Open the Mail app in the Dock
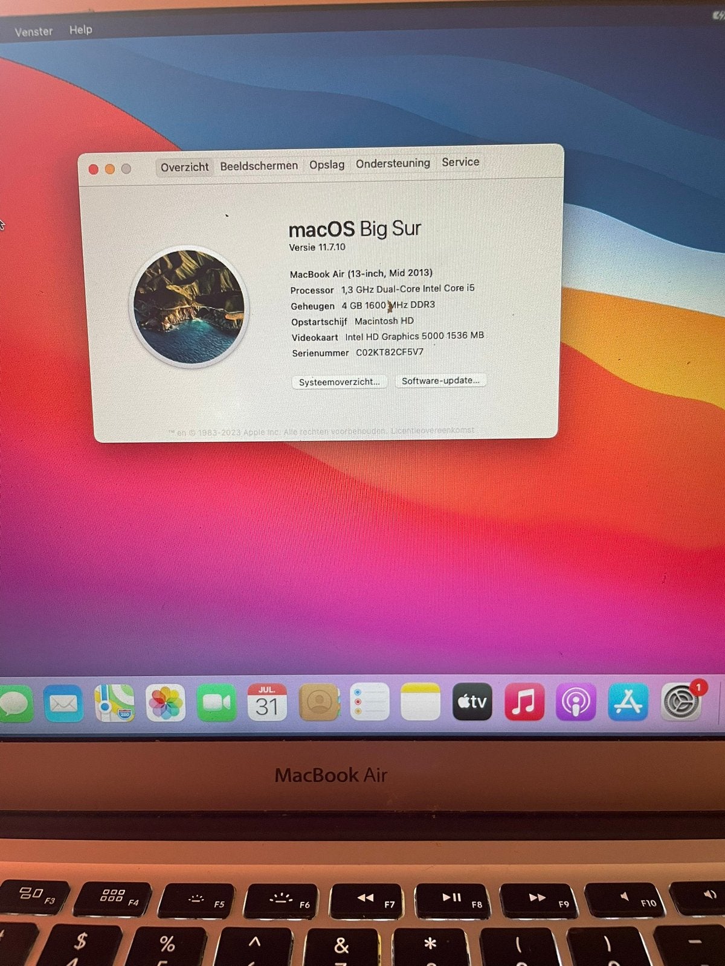Viewport: 725px width, 966px height. coord(63,703)
